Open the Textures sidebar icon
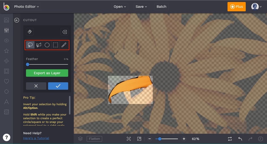This screenshot has width=267, height=144. 7,112
